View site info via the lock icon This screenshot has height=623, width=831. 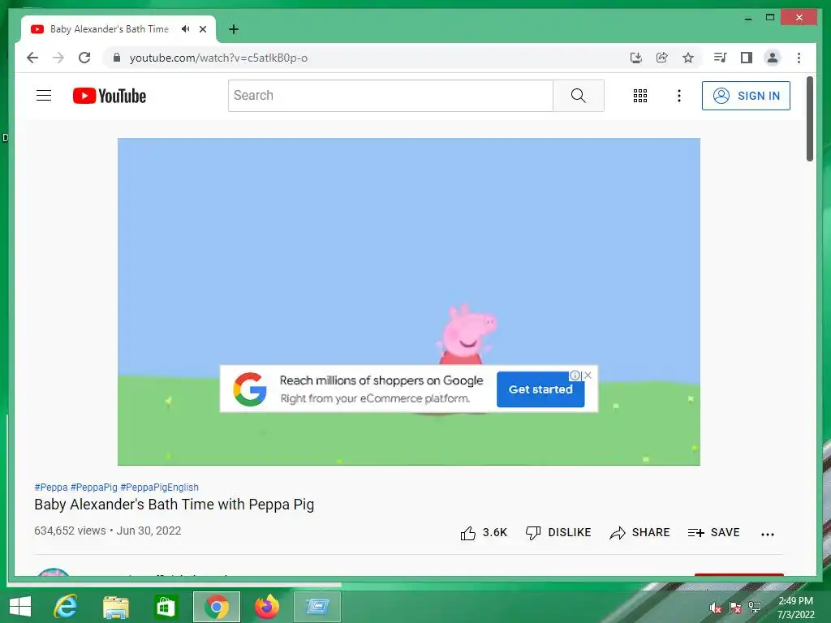117,58
